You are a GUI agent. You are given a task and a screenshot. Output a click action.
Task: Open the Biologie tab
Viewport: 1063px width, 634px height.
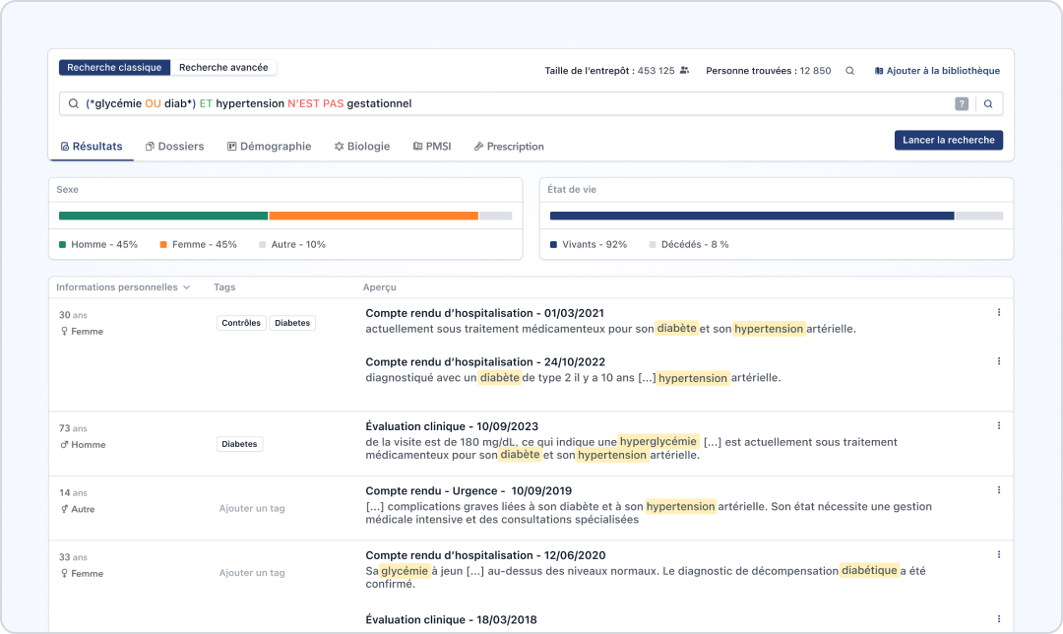pos(362,147)
